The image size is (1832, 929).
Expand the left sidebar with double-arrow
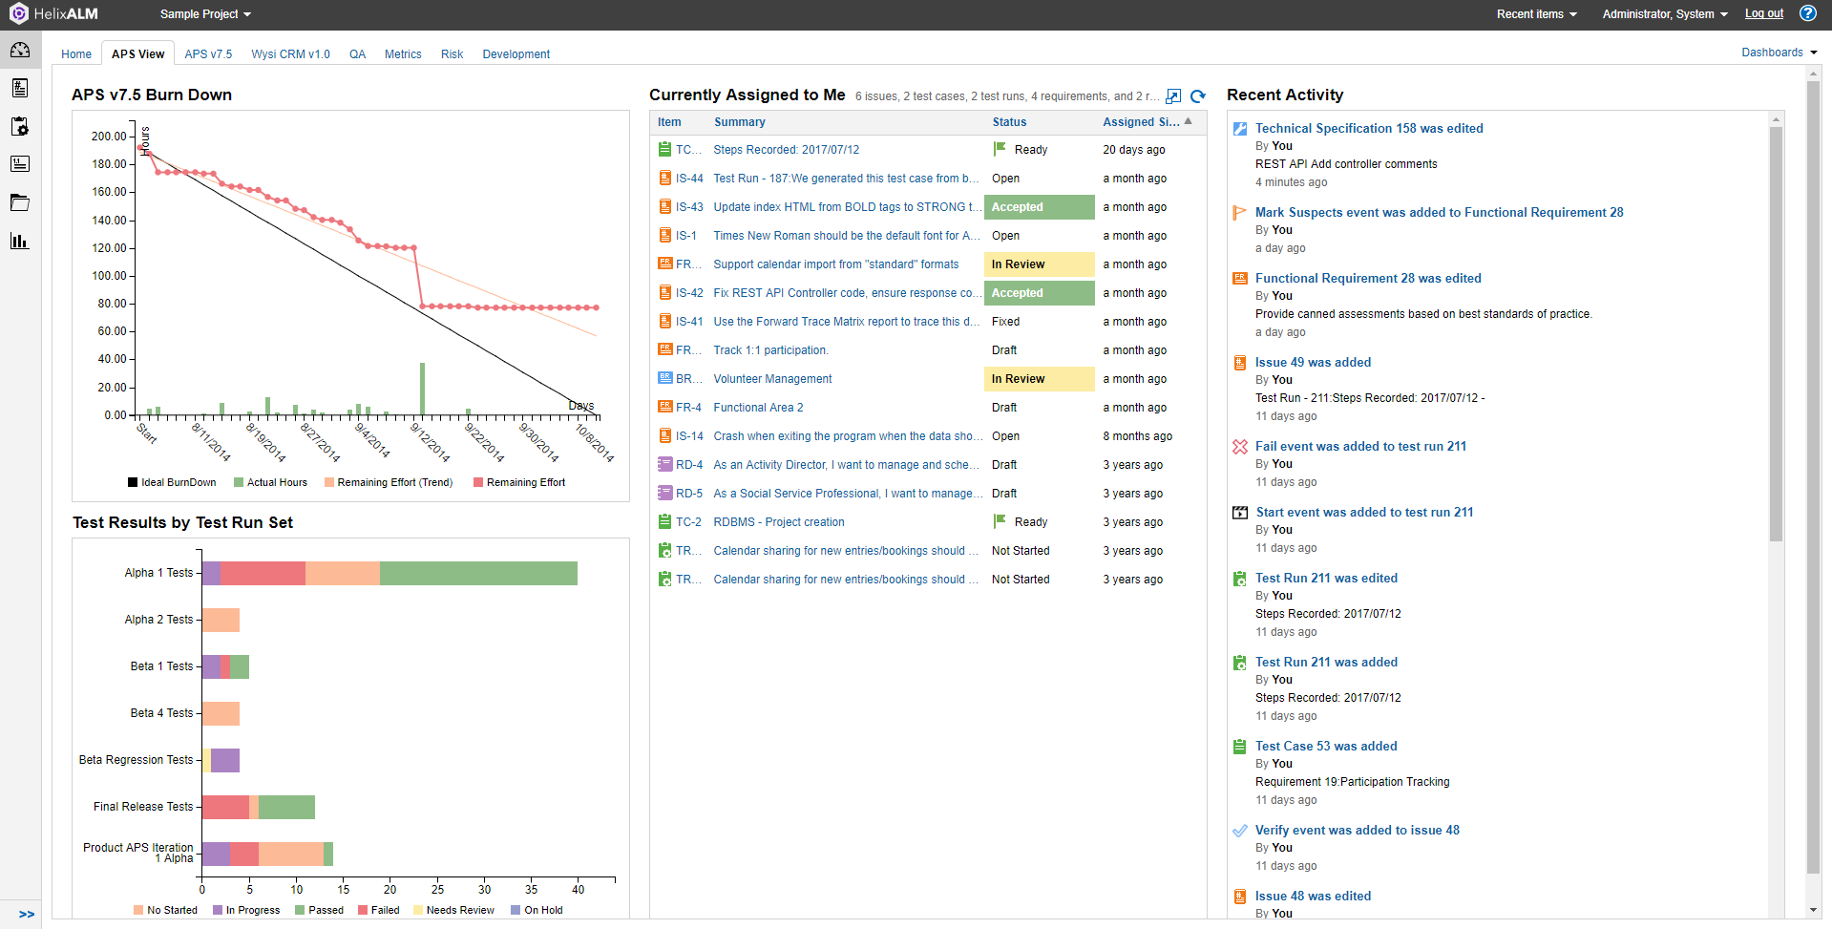point(27,914)
